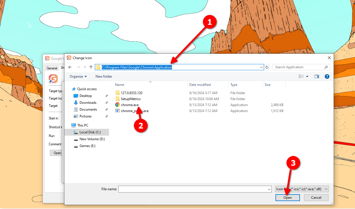Click the pin icon next to Documents
Image resolution: width=355 pixels, height=209 pixels.
(x=107, y=109)
